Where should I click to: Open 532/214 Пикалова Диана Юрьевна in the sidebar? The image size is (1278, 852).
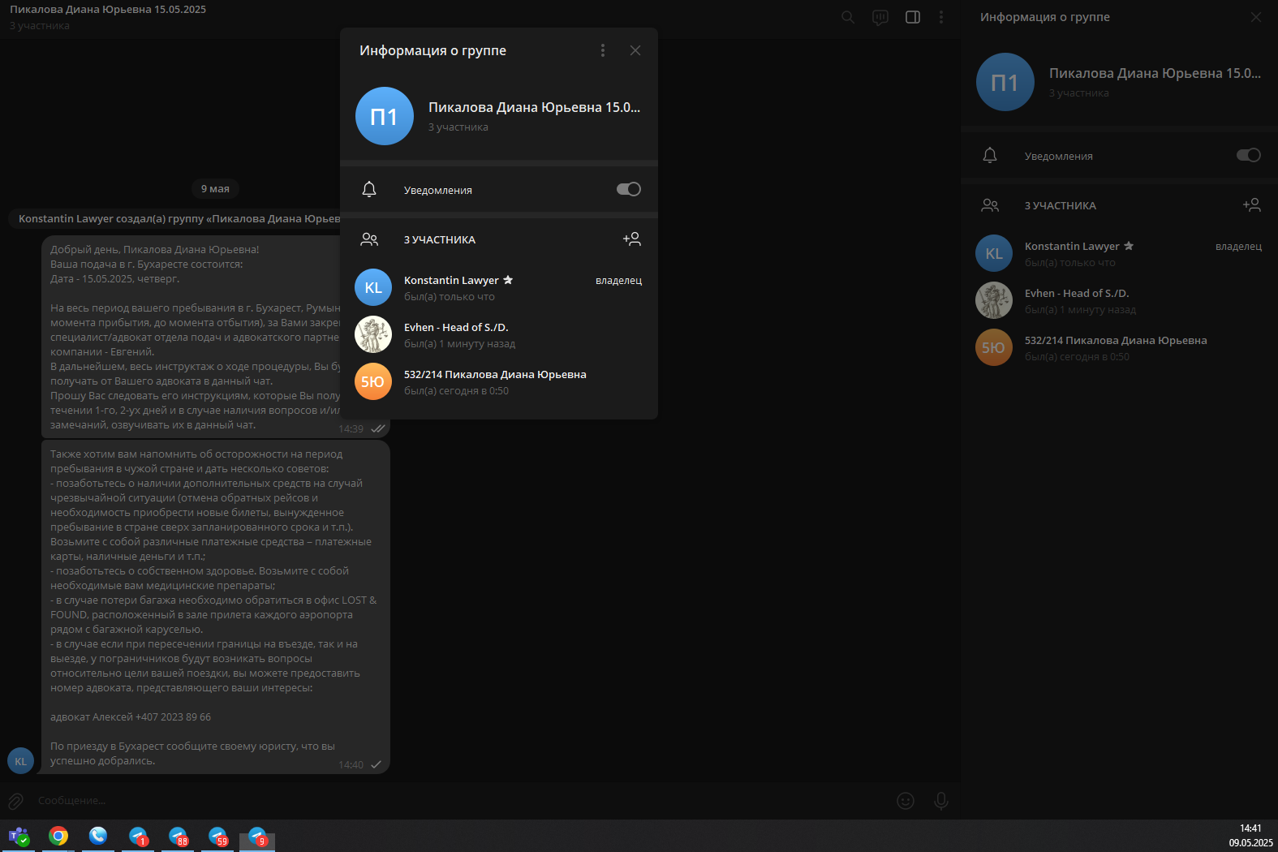point(1119,348)
